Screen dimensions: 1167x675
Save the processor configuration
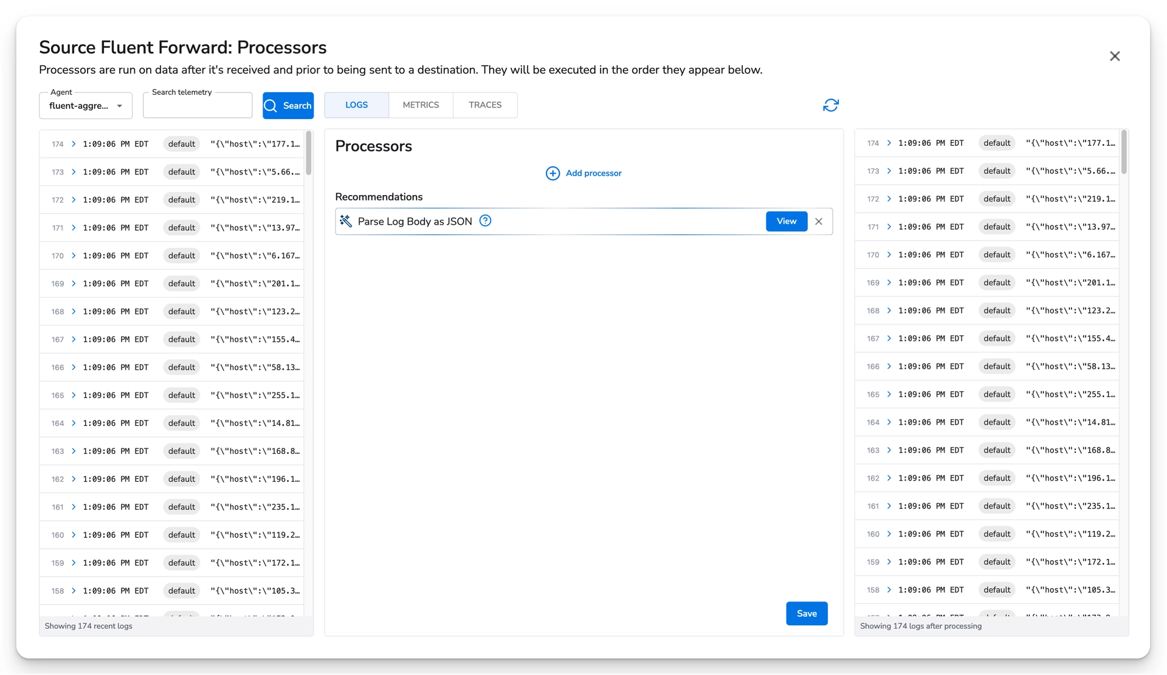click(806, 613)
